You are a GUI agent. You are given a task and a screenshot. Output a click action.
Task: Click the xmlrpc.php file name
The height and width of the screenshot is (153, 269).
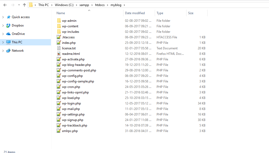click(70, 131)
